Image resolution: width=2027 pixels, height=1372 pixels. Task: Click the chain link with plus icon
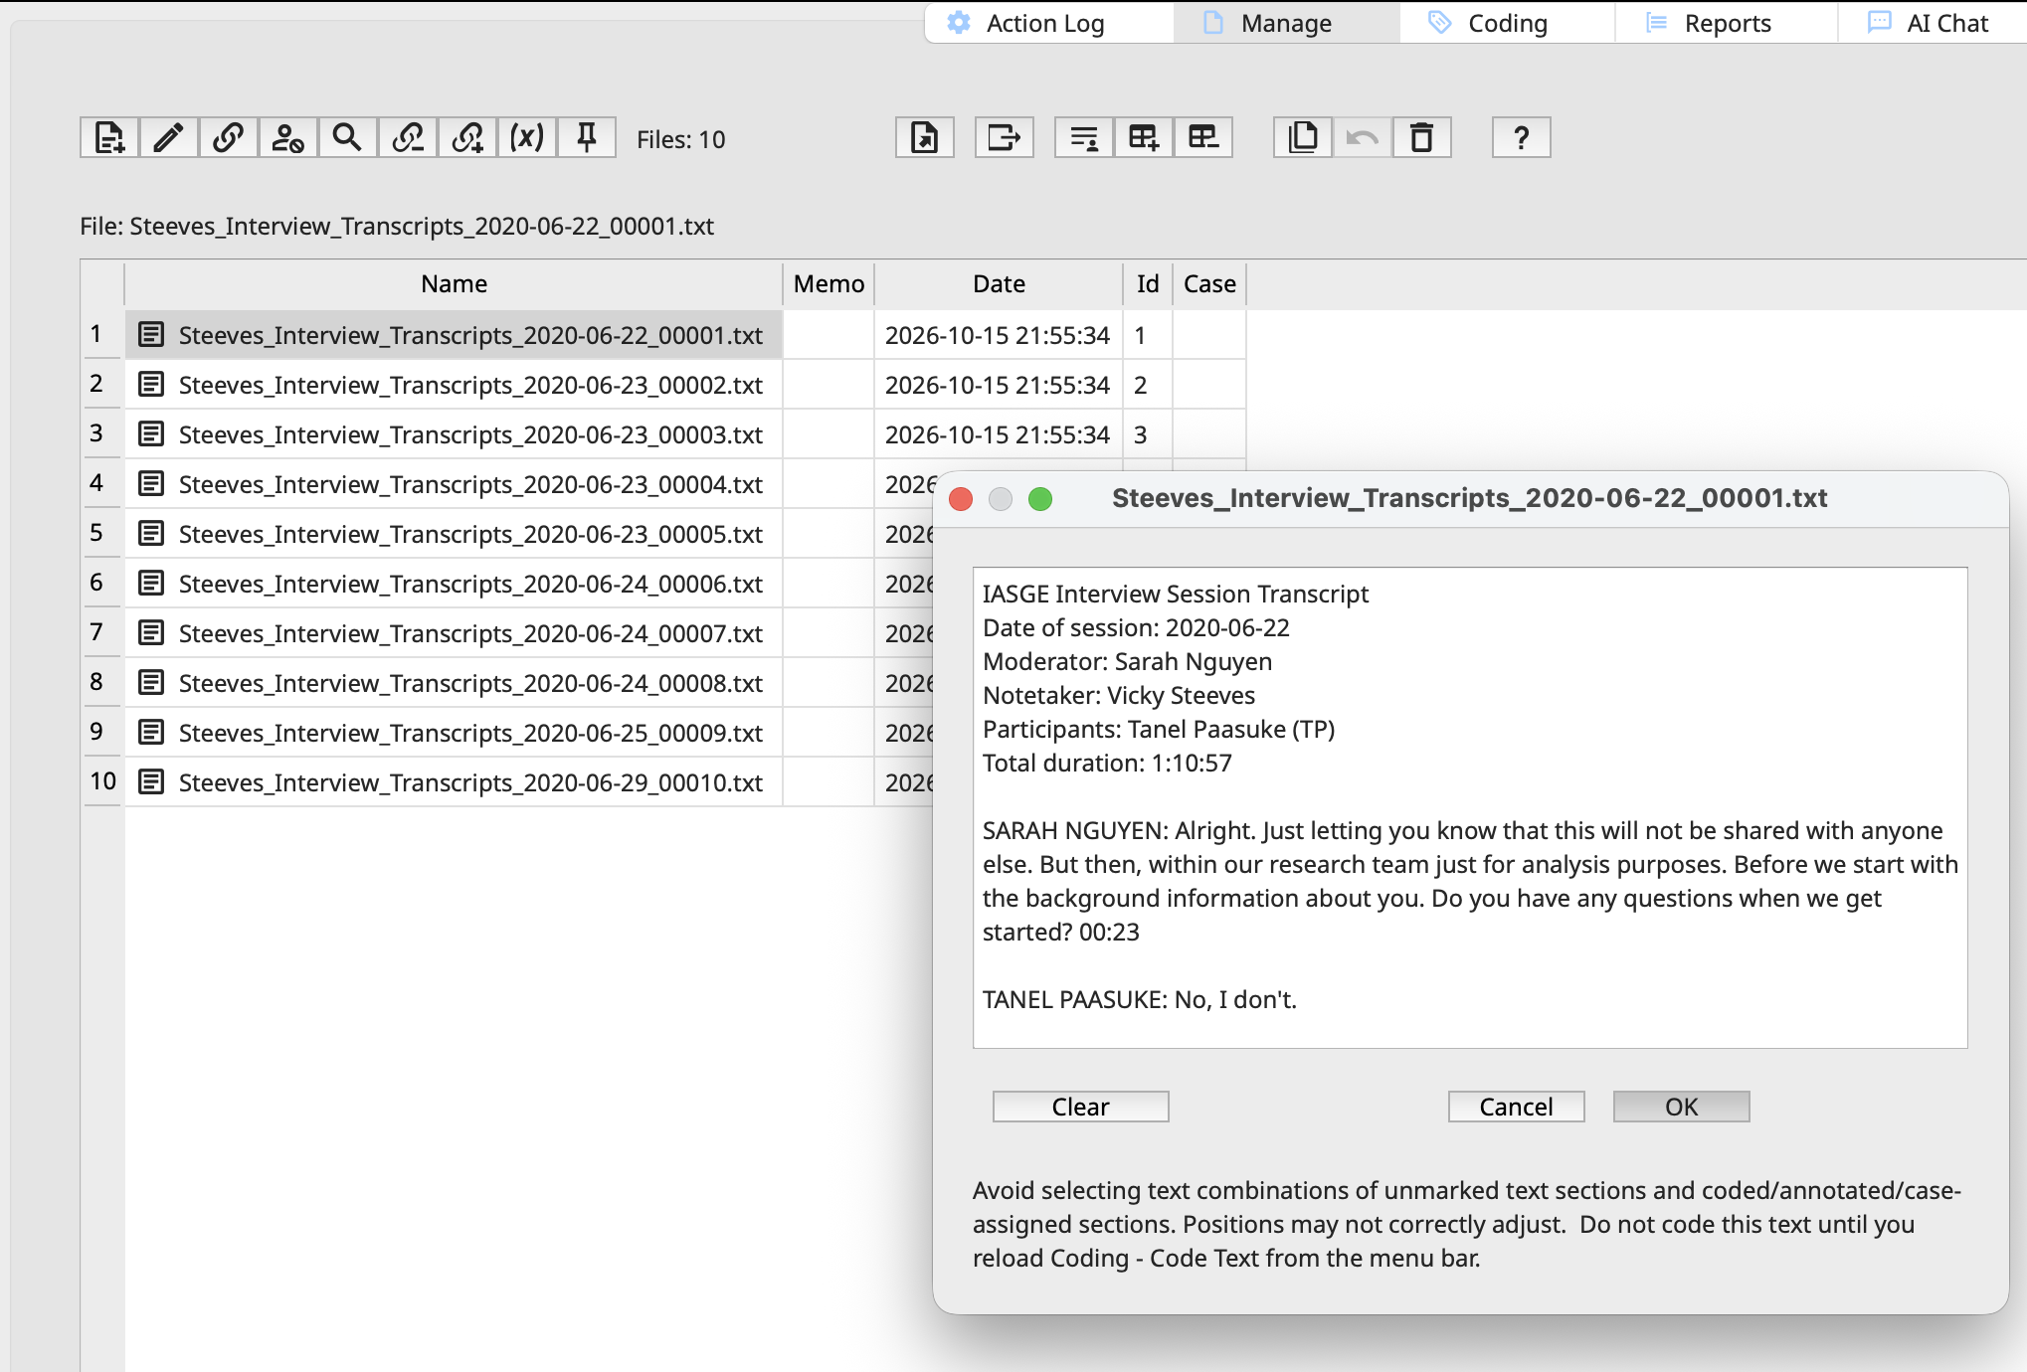coord(467,137)
